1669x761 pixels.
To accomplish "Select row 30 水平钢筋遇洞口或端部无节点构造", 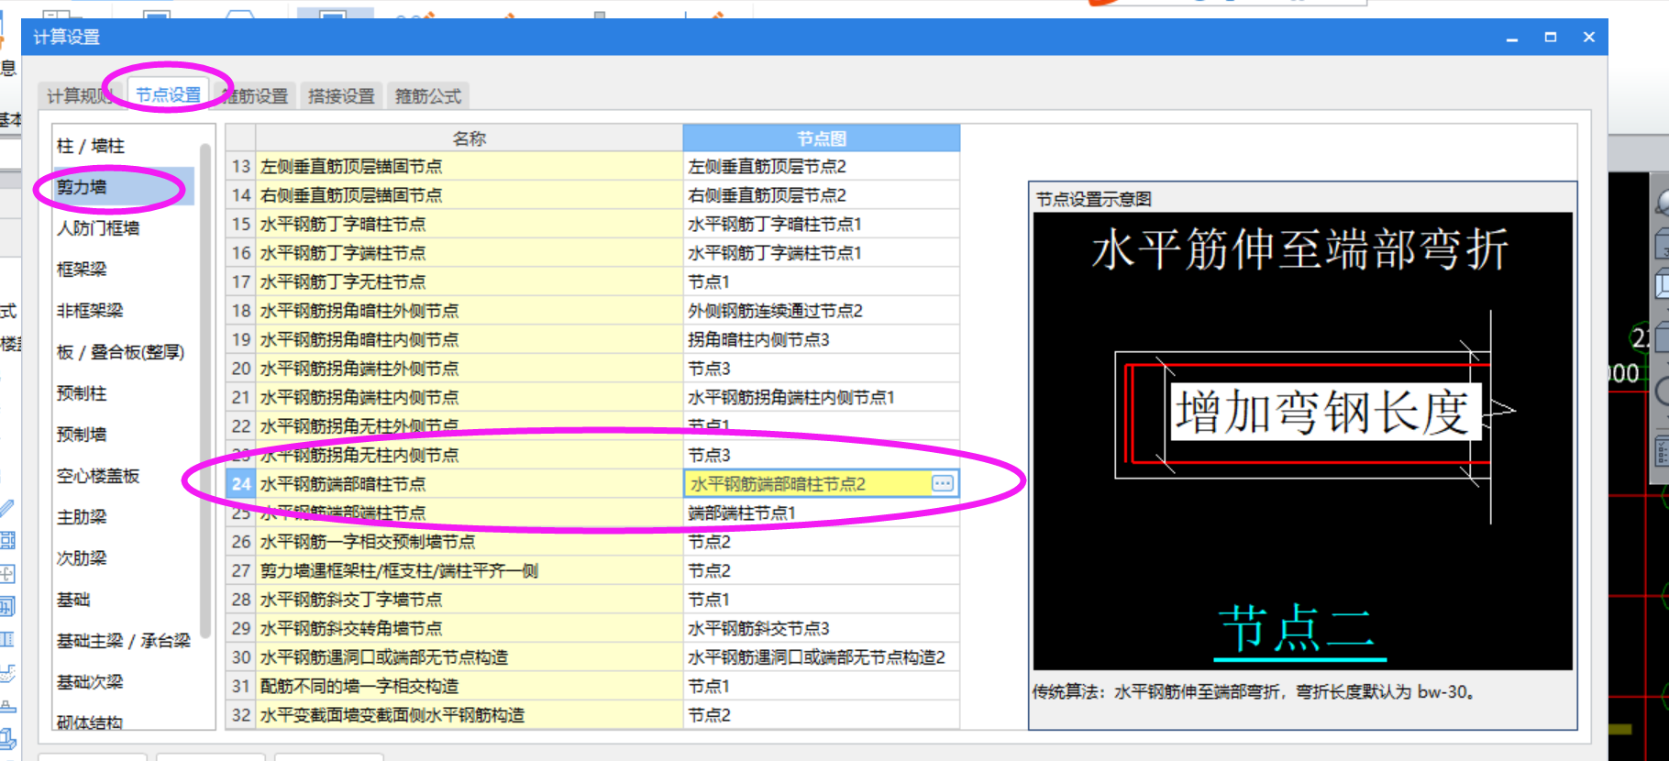I will (x=469, y=657).
